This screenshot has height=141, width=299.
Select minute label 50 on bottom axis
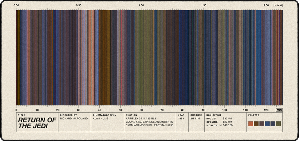[120, 110]
